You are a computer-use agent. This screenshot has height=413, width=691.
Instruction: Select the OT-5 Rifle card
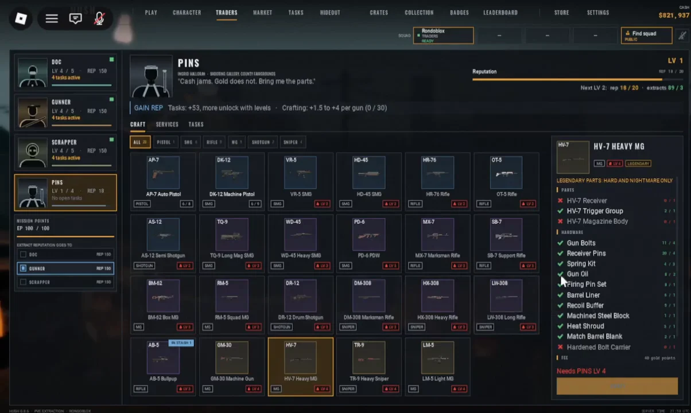[x=506, y=181]
